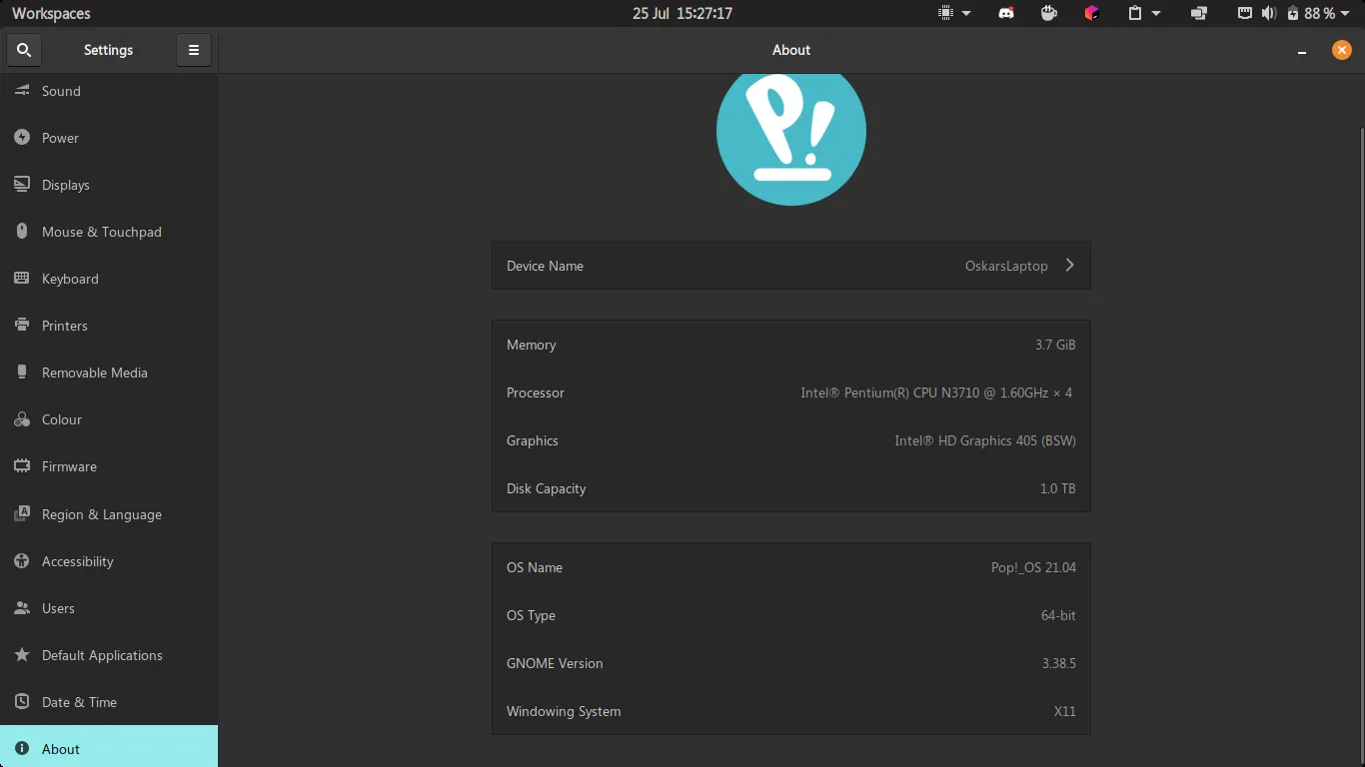Click the Power lightning icon in sidebar
Image resolution: width=1365 pixels, height=767 pixels.
coord(22,138)
